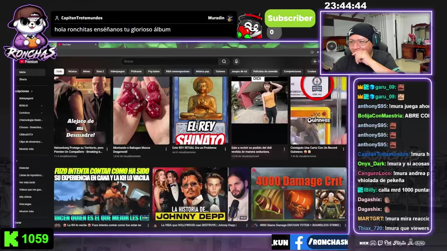The height and width of the screenshot is (251, 447).
Task: Select the Pódcasts filter chip
Action: 136,71
